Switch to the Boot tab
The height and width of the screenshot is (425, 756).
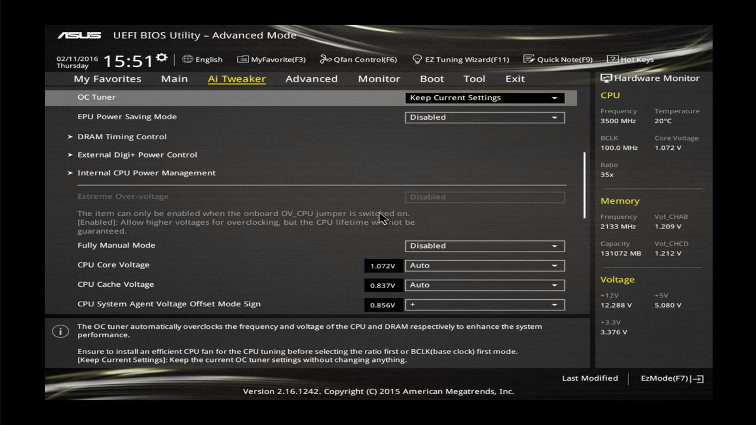[432, 79]
